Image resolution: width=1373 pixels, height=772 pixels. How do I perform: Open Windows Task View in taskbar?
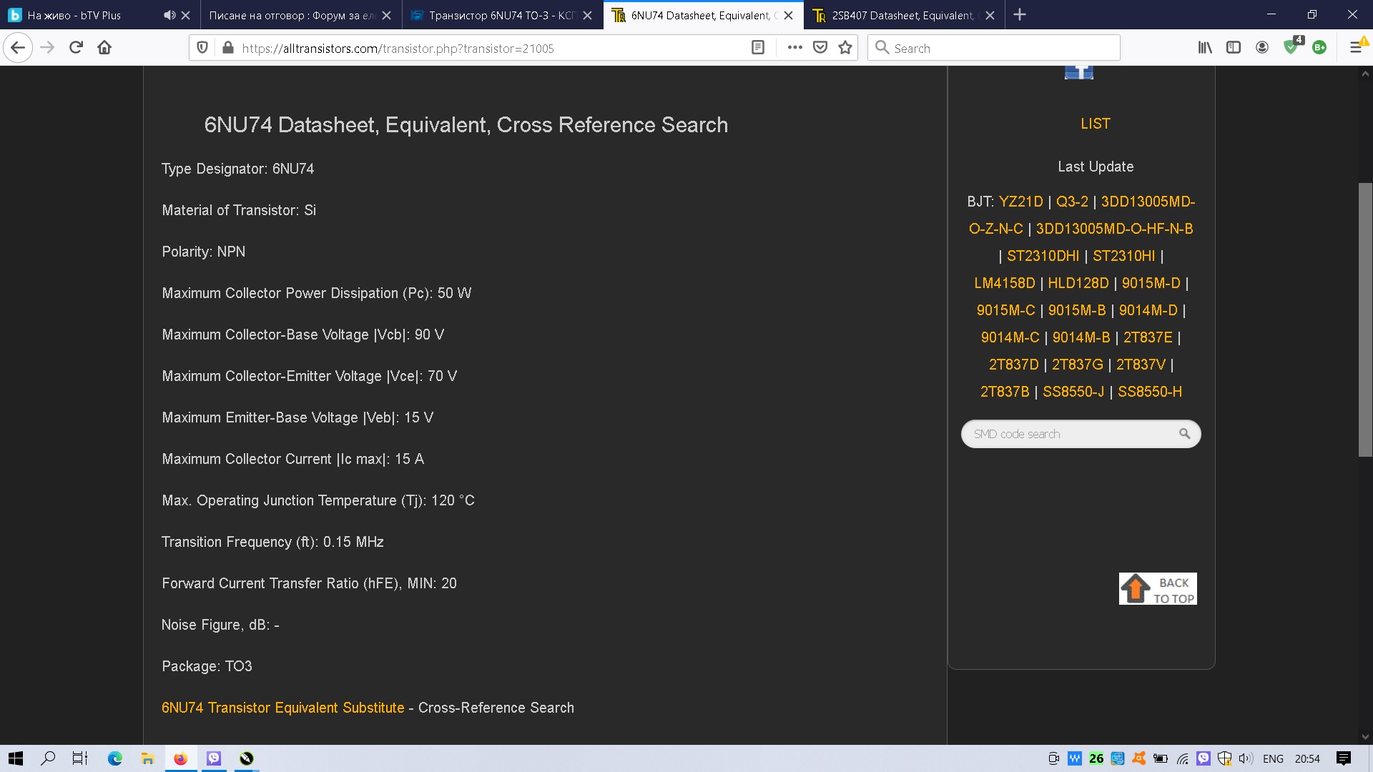[80, 758]
